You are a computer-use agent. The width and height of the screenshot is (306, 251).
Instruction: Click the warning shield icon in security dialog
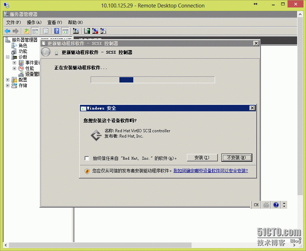(x=87, y=171)
